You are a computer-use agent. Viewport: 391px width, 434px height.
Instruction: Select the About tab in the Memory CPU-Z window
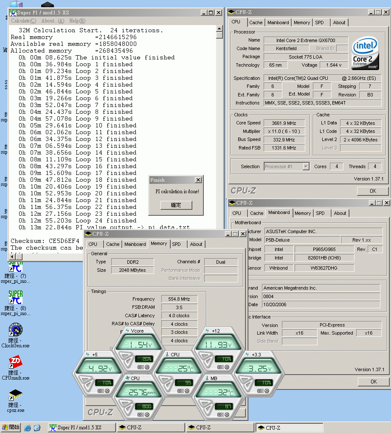[196, 244]
